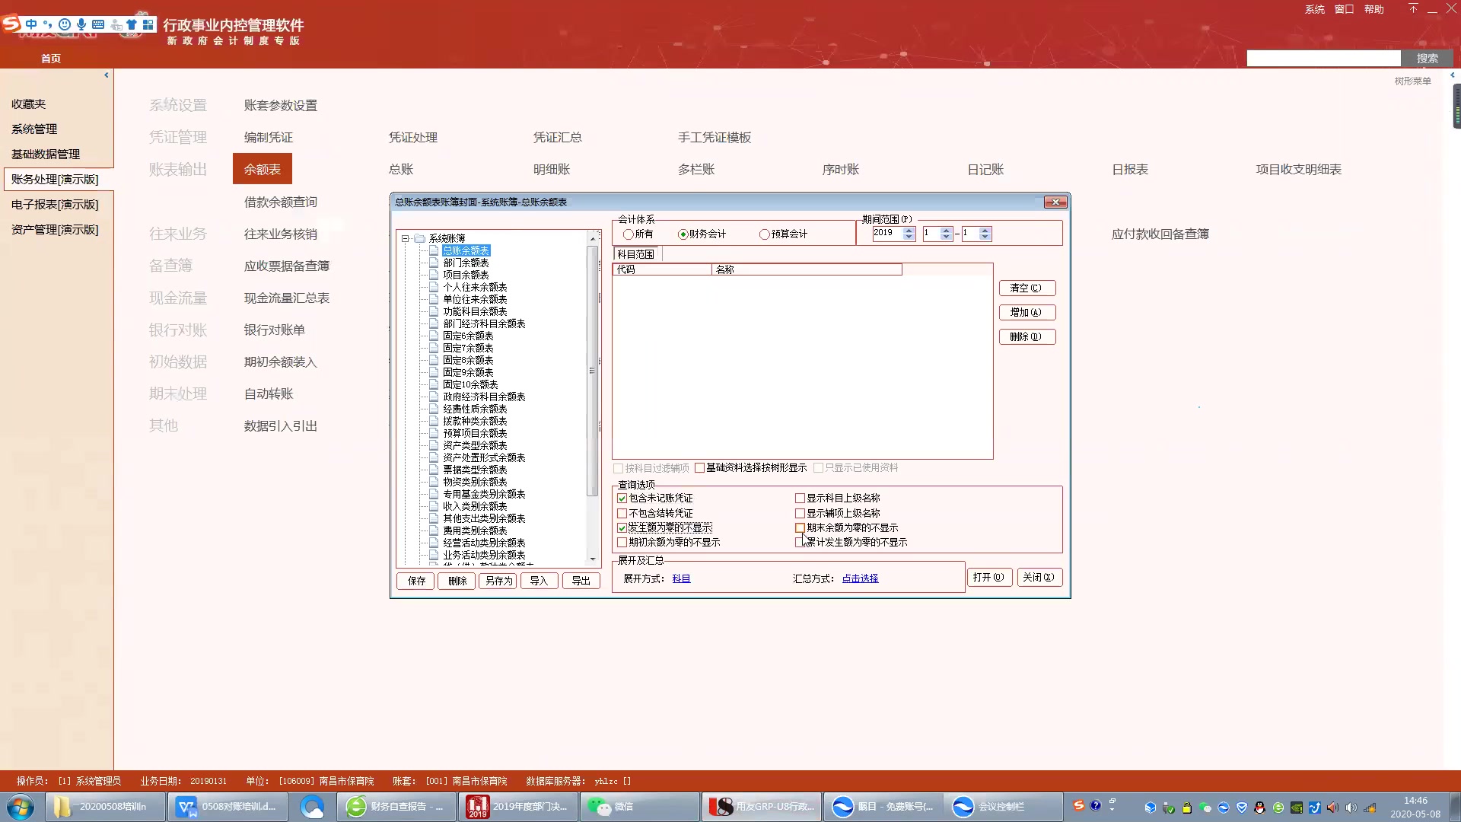Click the 清空 button
Screen dimensions: 1461x822
(x=1027, y=288)
